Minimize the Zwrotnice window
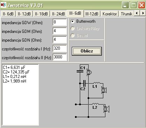Viewport: 146px width, 128px height. [125, 5]
